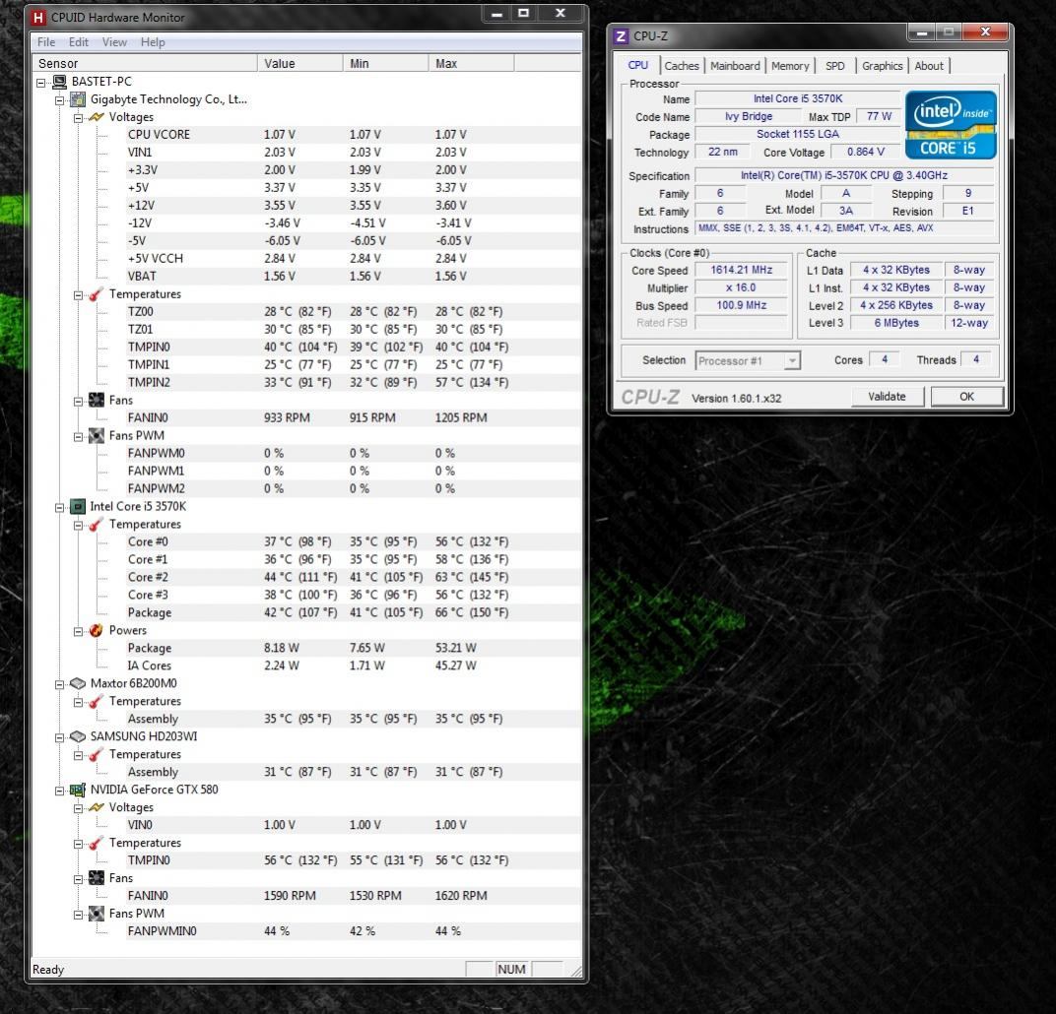
Task: Collapse the BASTET-PC root node
Action: 41,83
